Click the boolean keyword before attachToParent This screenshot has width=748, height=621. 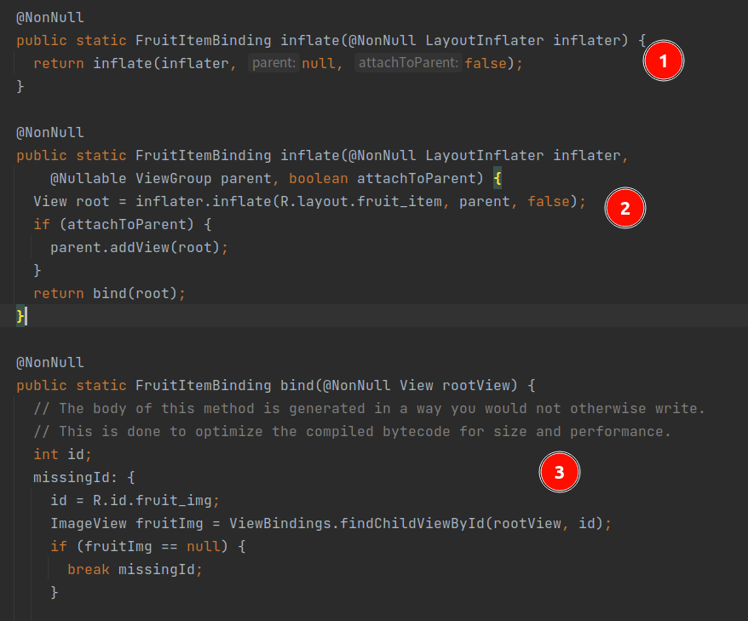(319, 178)
